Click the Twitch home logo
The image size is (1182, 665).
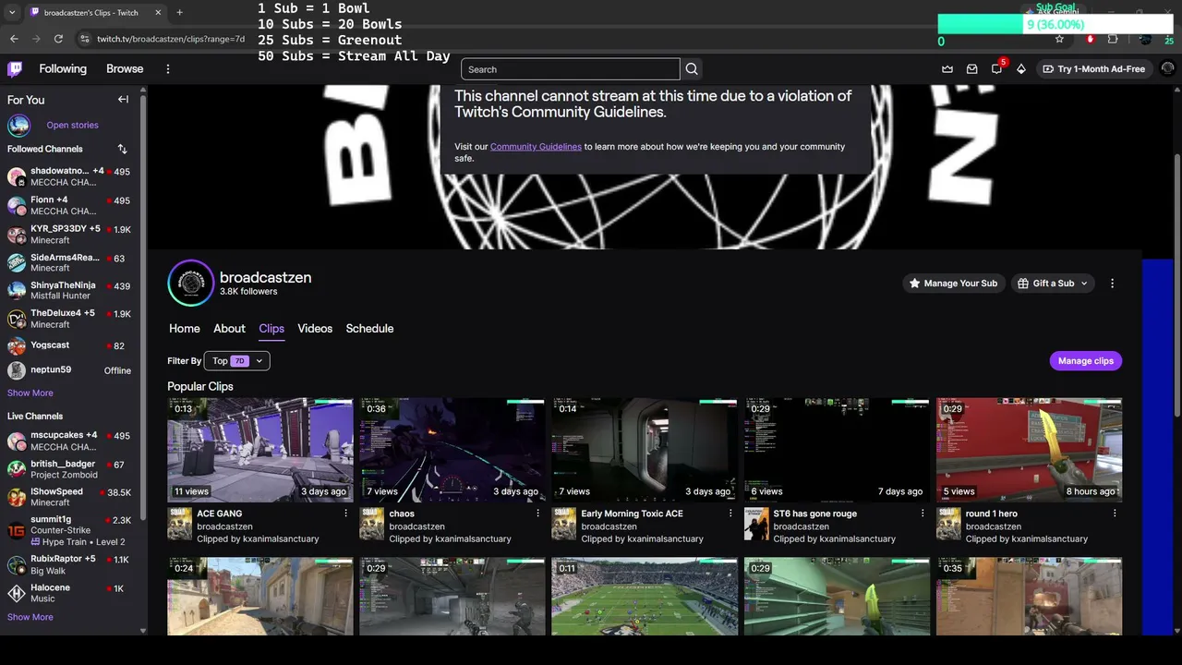[x=15, y=68]
